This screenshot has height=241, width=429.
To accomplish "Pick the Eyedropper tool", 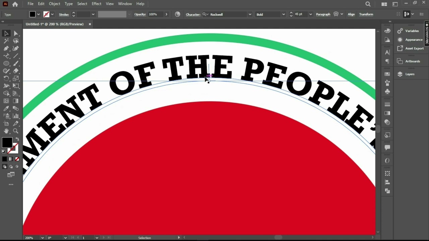I will coord(6,108).
